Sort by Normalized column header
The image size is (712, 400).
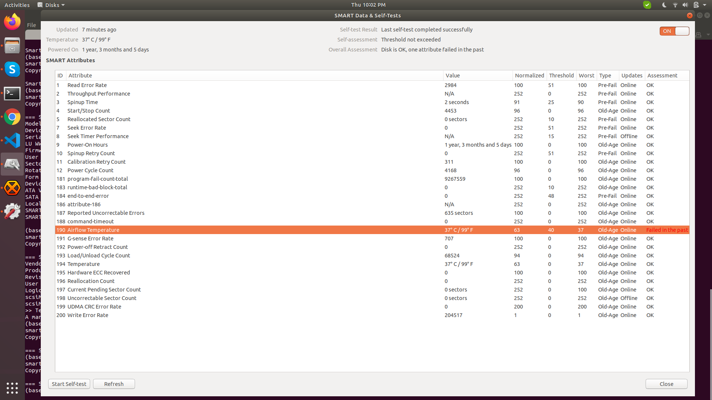pyautogui.click(x=530, y=75)
